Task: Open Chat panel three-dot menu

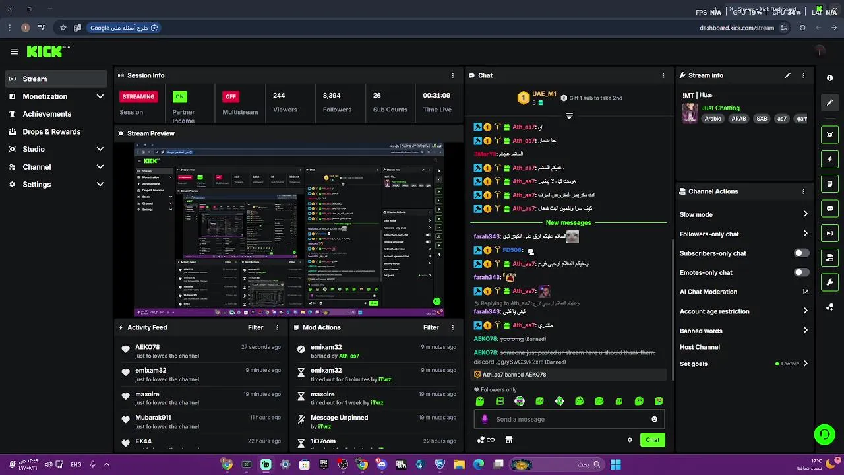Action: 663,75
